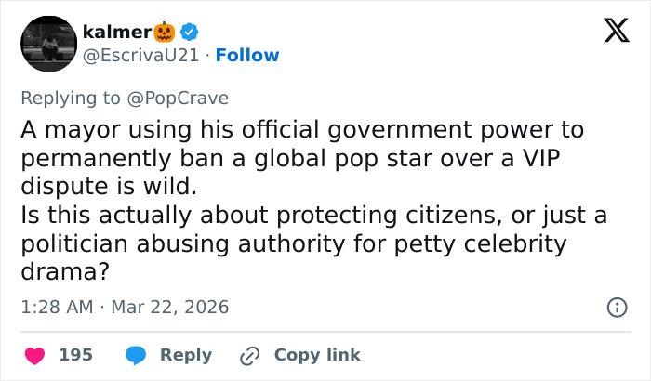Open the tweet info circle icon

616,307
